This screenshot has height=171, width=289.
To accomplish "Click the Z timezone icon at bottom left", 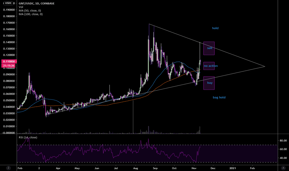I will click(x=8, y=168).
